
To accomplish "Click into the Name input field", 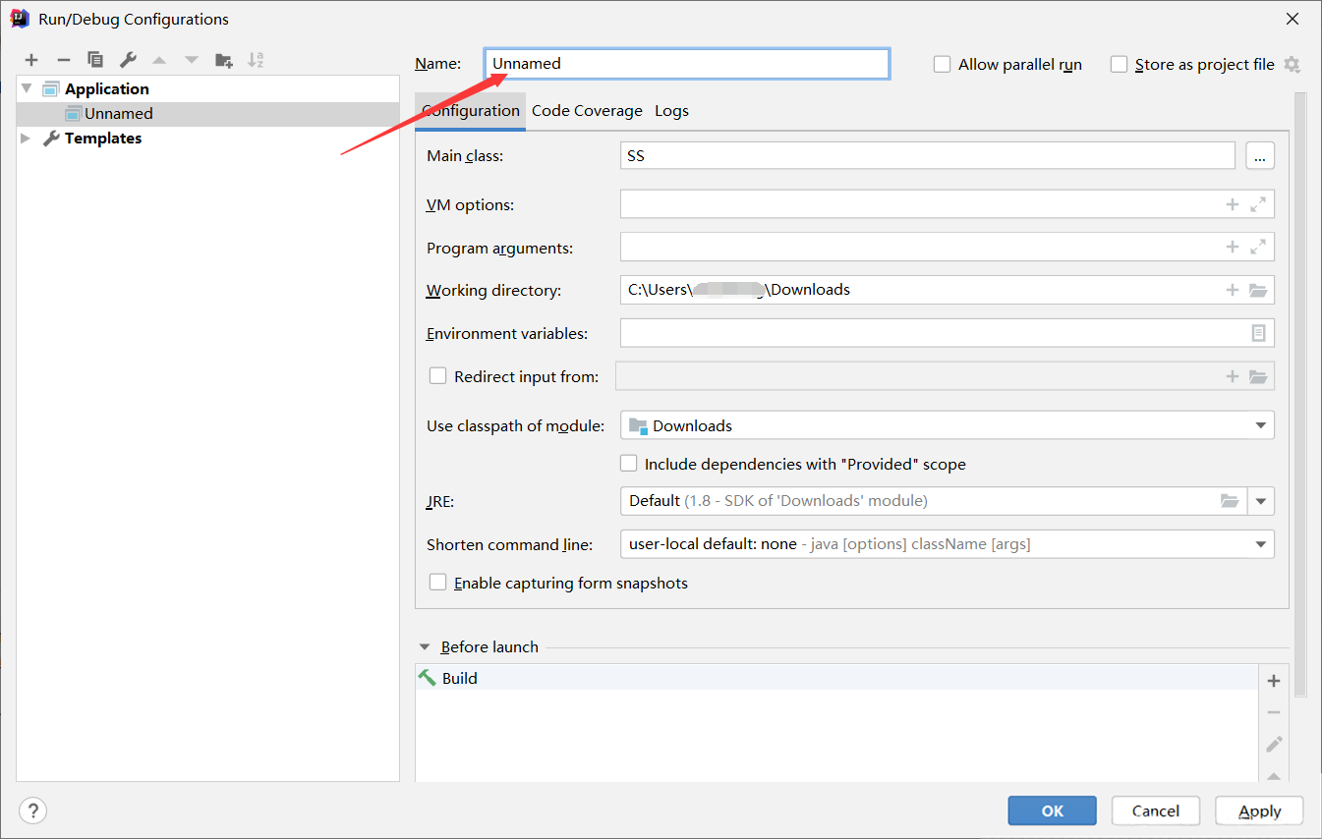I will pos(688,64).
